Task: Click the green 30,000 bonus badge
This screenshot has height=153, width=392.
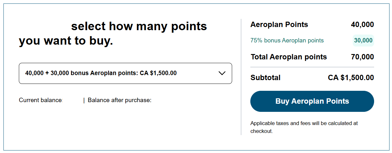Action: (x=363, y=41)
